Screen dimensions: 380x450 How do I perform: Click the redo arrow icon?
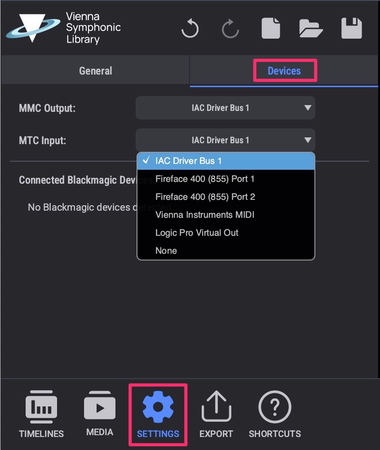click(231, 29)
